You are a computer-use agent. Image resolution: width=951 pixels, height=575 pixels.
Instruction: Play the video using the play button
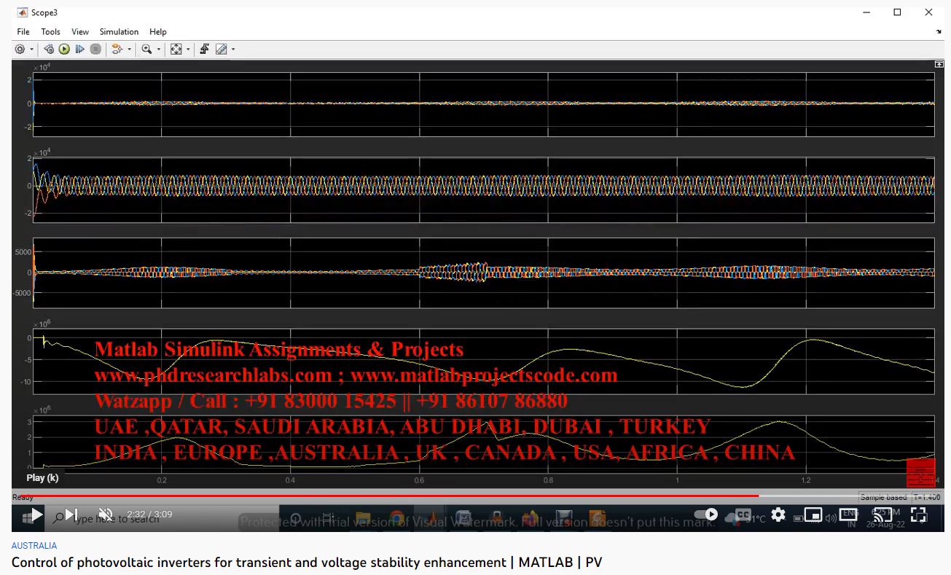click(x=36, y=515)
